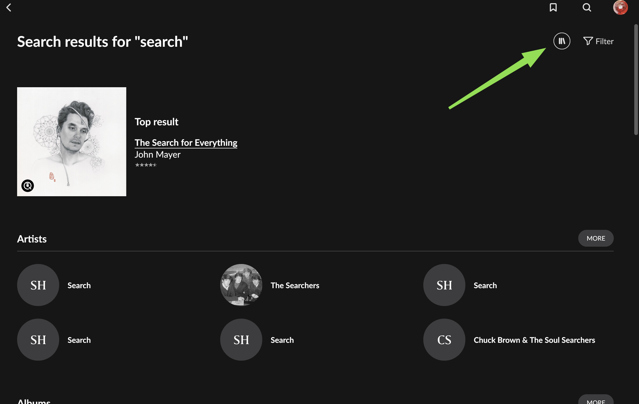The width and height of the screenshot is (639, 404).
Task: Open The Search for Everything album cover
Action: (x=72, y=142)
